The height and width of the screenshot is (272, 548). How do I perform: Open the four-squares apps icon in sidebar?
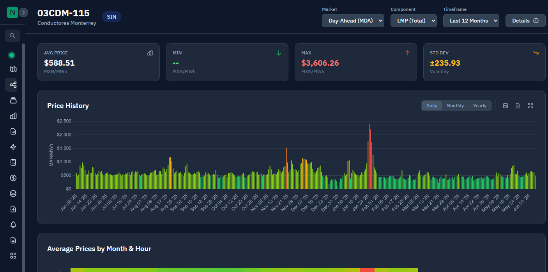tap(13, 256)
